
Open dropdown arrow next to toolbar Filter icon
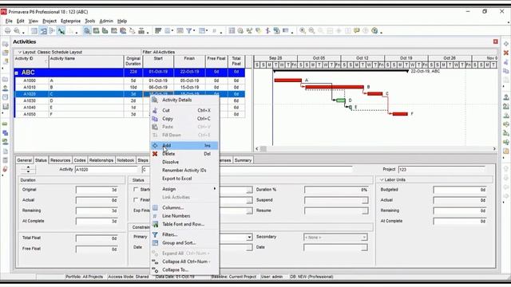[x=194, y=31]
